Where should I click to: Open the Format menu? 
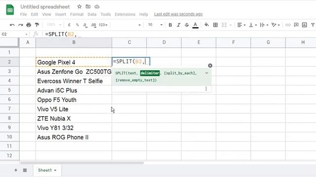[x=77, y=14]
